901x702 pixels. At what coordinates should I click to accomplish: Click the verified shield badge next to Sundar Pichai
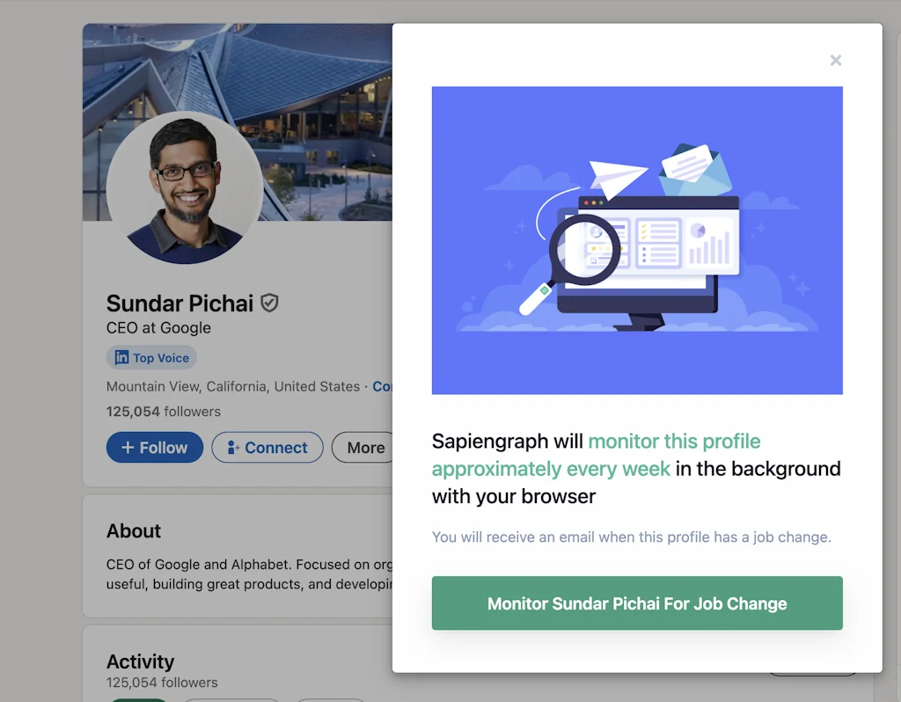click(269, 303)
